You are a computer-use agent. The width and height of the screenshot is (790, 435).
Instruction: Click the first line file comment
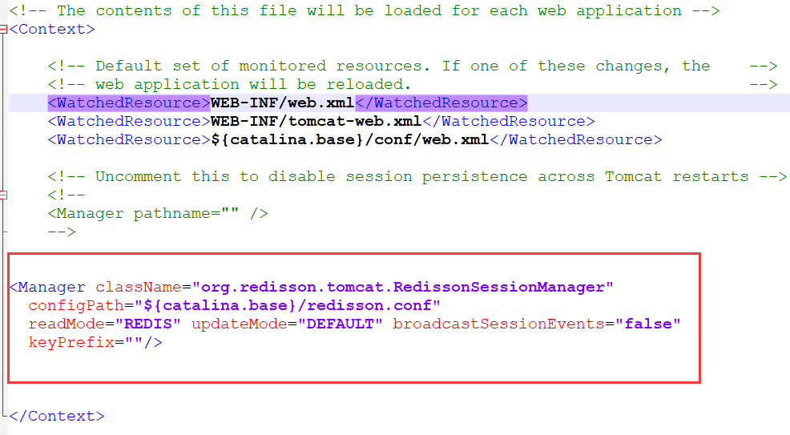[365, 10]
